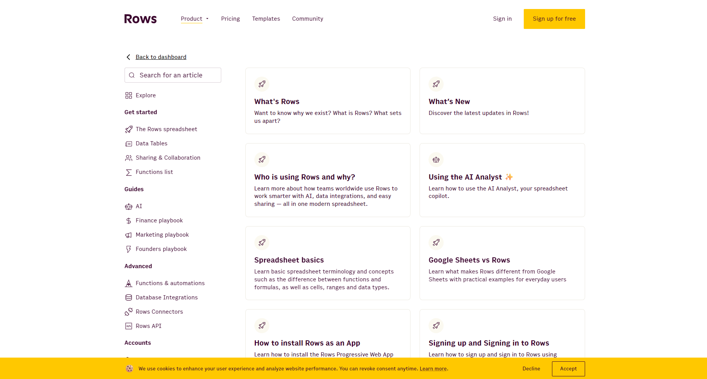Open Finance playbook guide

tap(159, 220)
